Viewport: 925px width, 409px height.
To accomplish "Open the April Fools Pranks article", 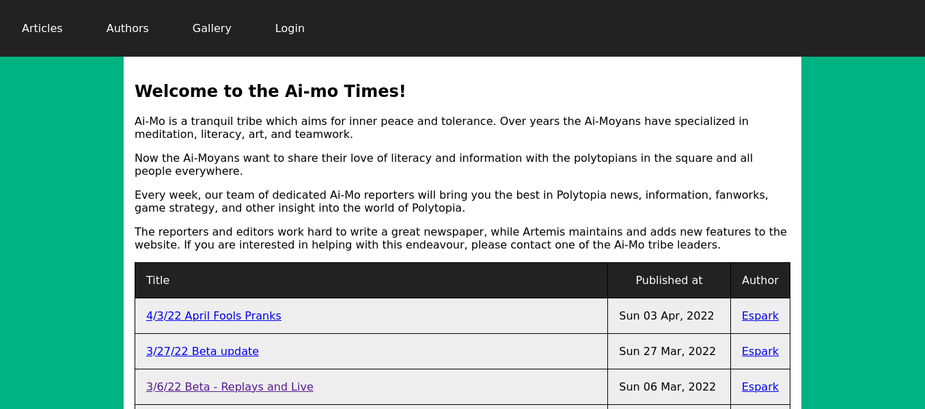I will click(214, 315).
